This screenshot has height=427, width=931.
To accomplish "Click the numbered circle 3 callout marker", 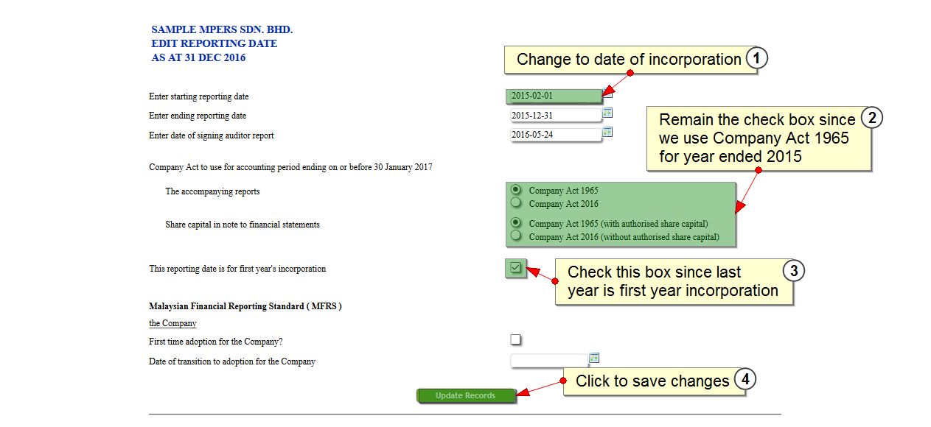I will [794, 271].
